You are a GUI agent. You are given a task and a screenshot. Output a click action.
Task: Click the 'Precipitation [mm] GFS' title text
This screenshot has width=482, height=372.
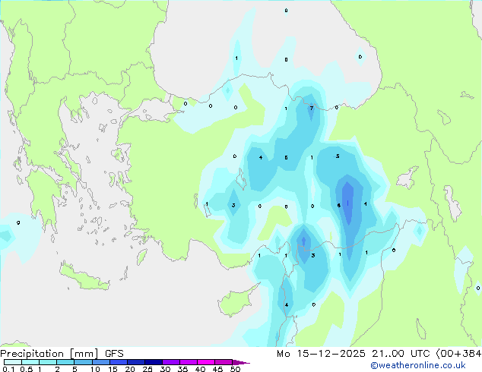coord(62,354)
